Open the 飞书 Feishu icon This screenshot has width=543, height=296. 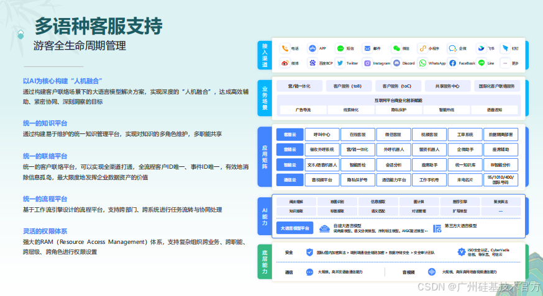481,48
